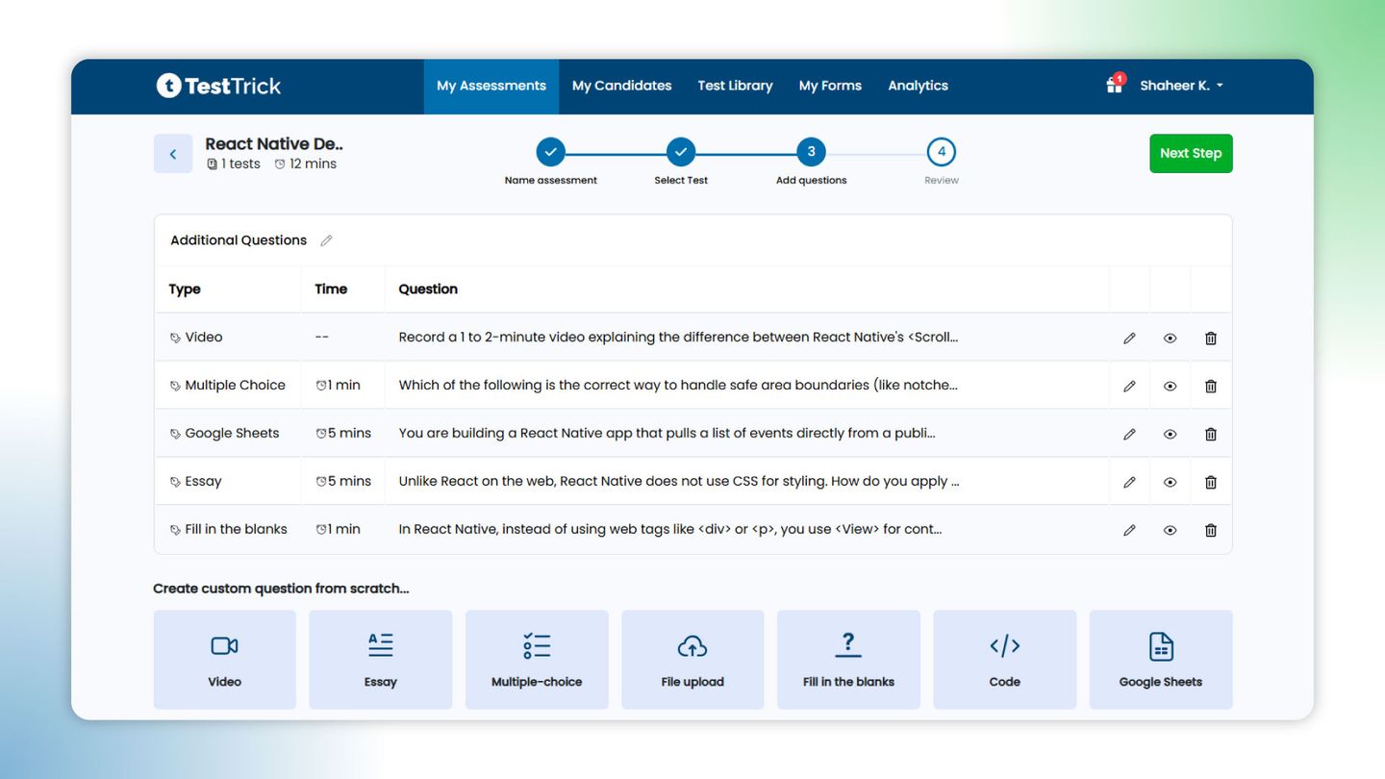Delete the Fill in the blanks question
This screenshot has width=1385, height=779.
click(x=1211, y=530)
